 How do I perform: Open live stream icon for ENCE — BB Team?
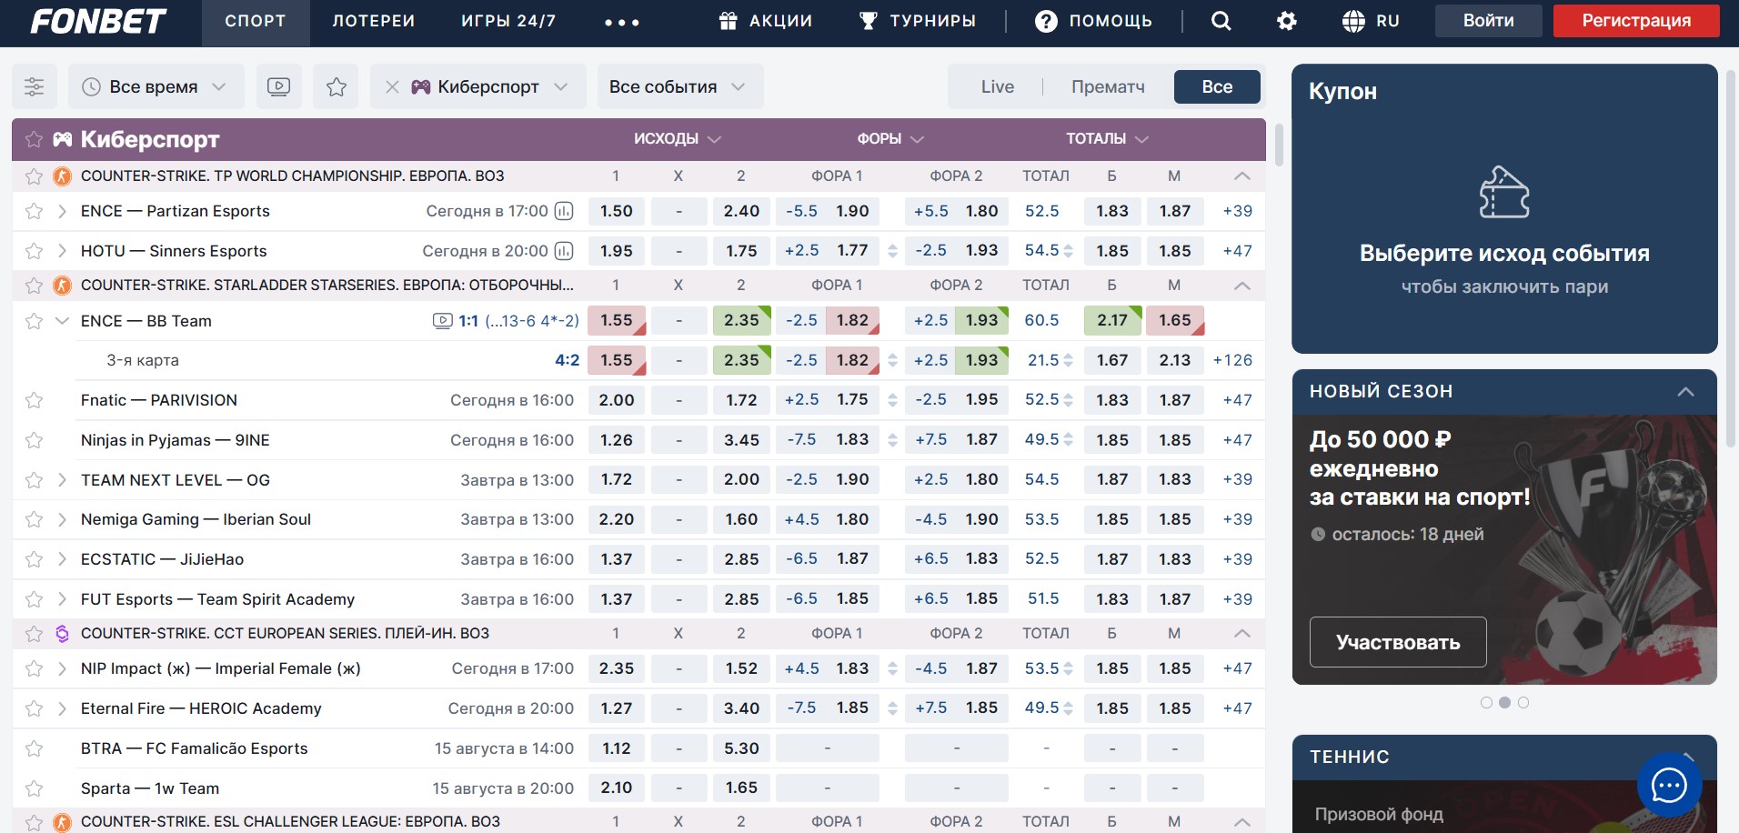click(x=442, y=320)
